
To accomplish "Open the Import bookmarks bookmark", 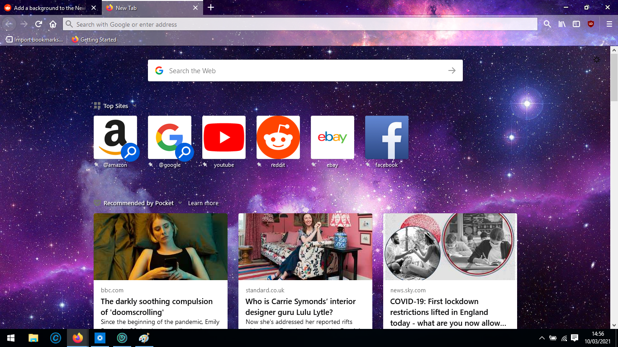I will click(34, 39).
